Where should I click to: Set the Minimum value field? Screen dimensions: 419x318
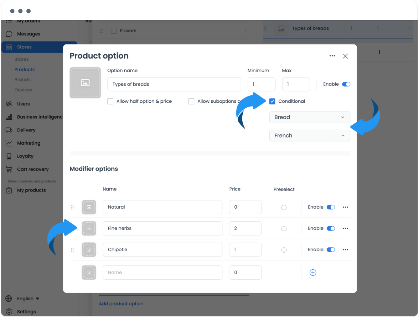pos(262,84)
